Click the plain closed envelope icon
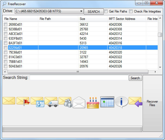Screen dimensions: 165x140 [x=9, y=101]
